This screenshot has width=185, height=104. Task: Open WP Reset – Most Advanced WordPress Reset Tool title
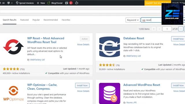[x=46, y=40]
